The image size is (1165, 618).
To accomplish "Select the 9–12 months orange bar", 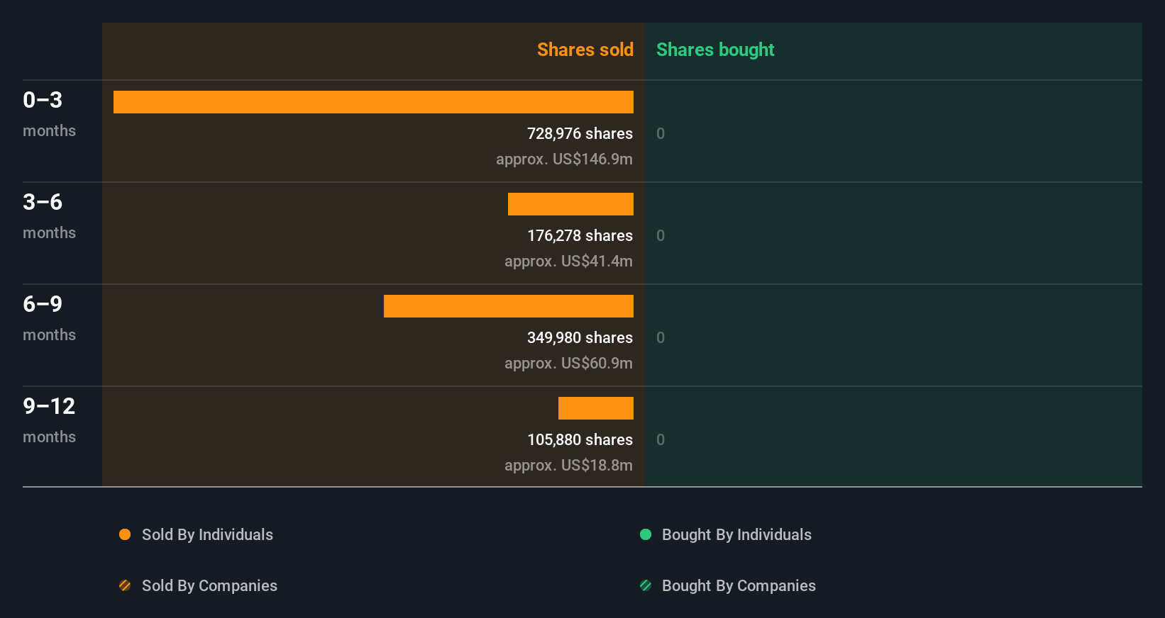I will pyautogui.click(x=596, y=408).
